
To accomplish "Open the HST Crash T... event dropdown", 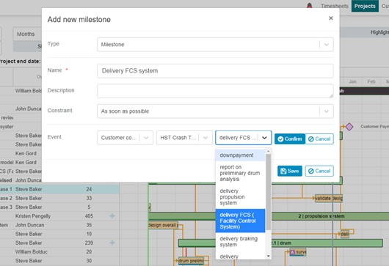I will click(184, 138).
